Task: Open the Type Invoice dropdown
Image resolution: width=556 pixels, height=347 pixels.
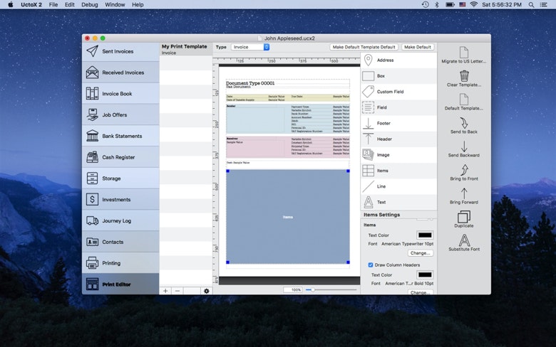Action: (250, 47)
